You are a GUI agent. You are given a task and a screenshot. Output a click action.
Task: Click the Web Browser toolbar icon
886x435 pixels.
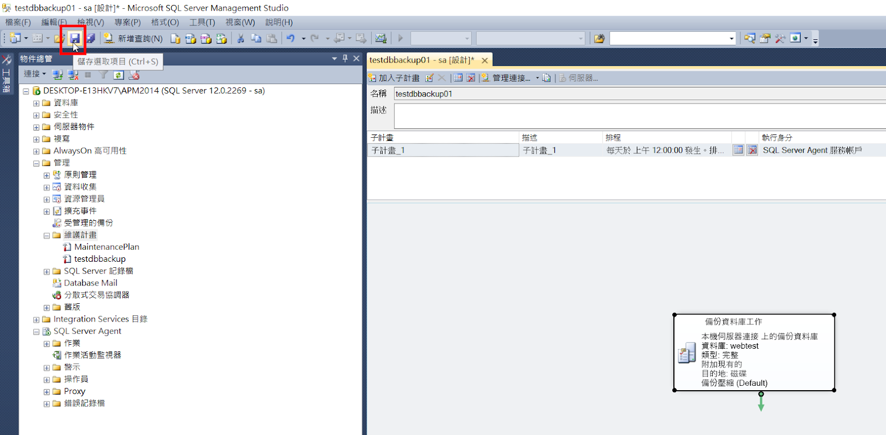pos(795,38)
